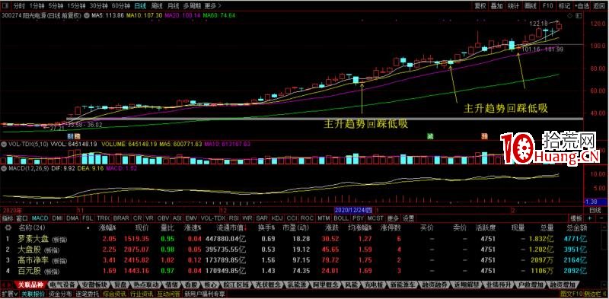Select the TRIX indicator
The image size is (609, 299).
(103, 218)
